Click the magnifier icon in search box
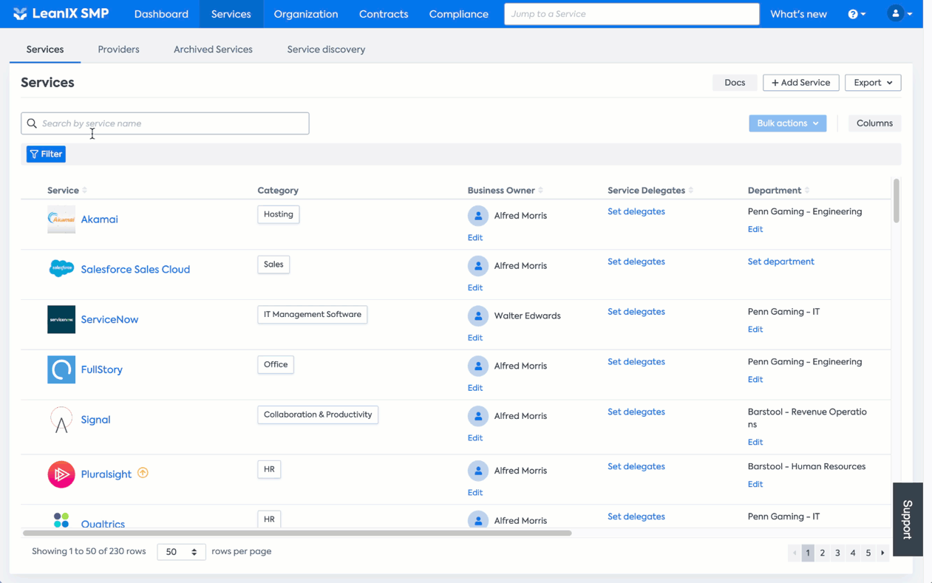This screenshot has width=932, height=583. 32,123
